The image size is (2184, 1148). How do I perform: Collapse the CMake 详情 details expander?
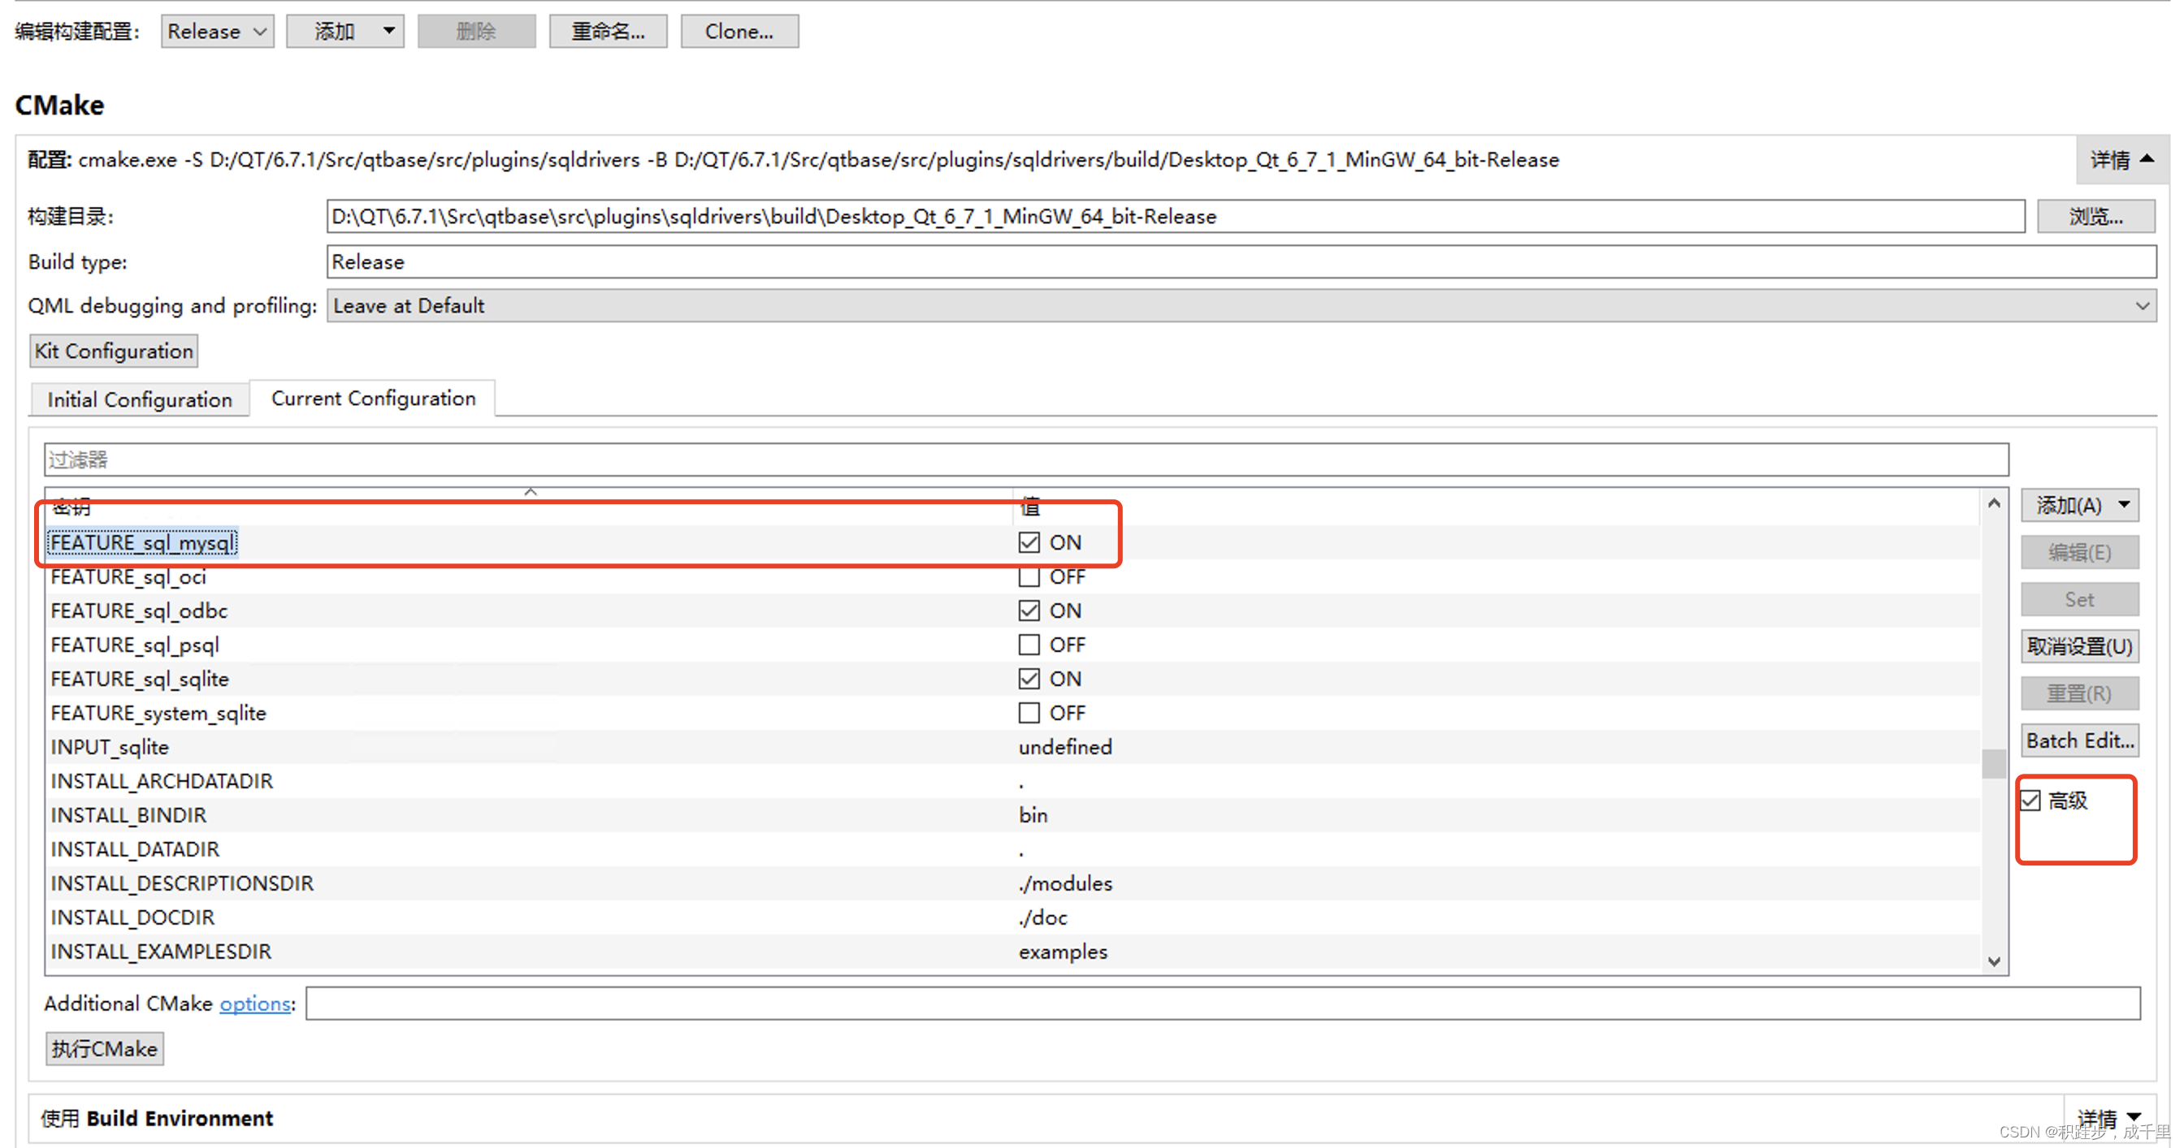(2122, 159)
